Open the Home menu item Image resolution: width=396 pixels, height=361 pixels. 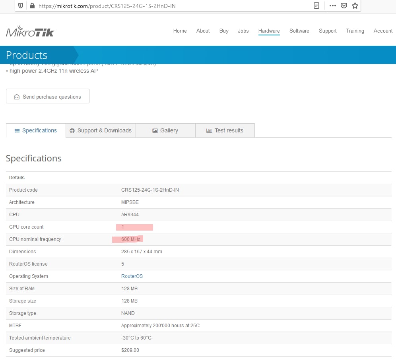click(x=180, y=31)
